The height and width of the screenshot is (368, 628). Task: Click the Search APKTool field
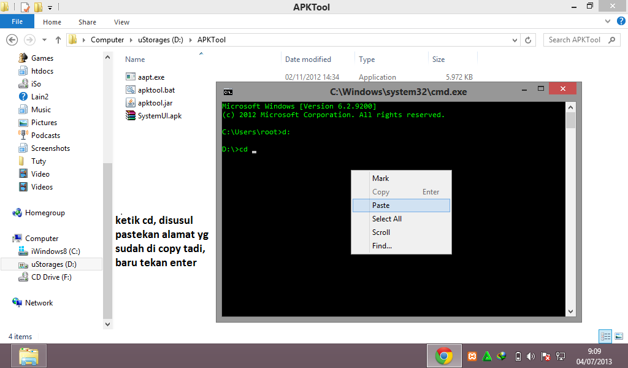pos(581,40)
